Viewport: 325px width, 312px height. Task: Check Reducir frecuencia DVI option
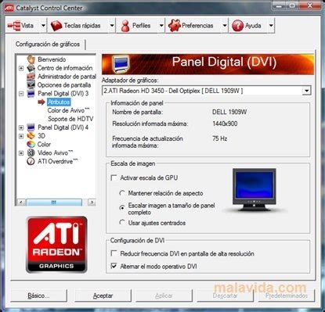(114, 253)
